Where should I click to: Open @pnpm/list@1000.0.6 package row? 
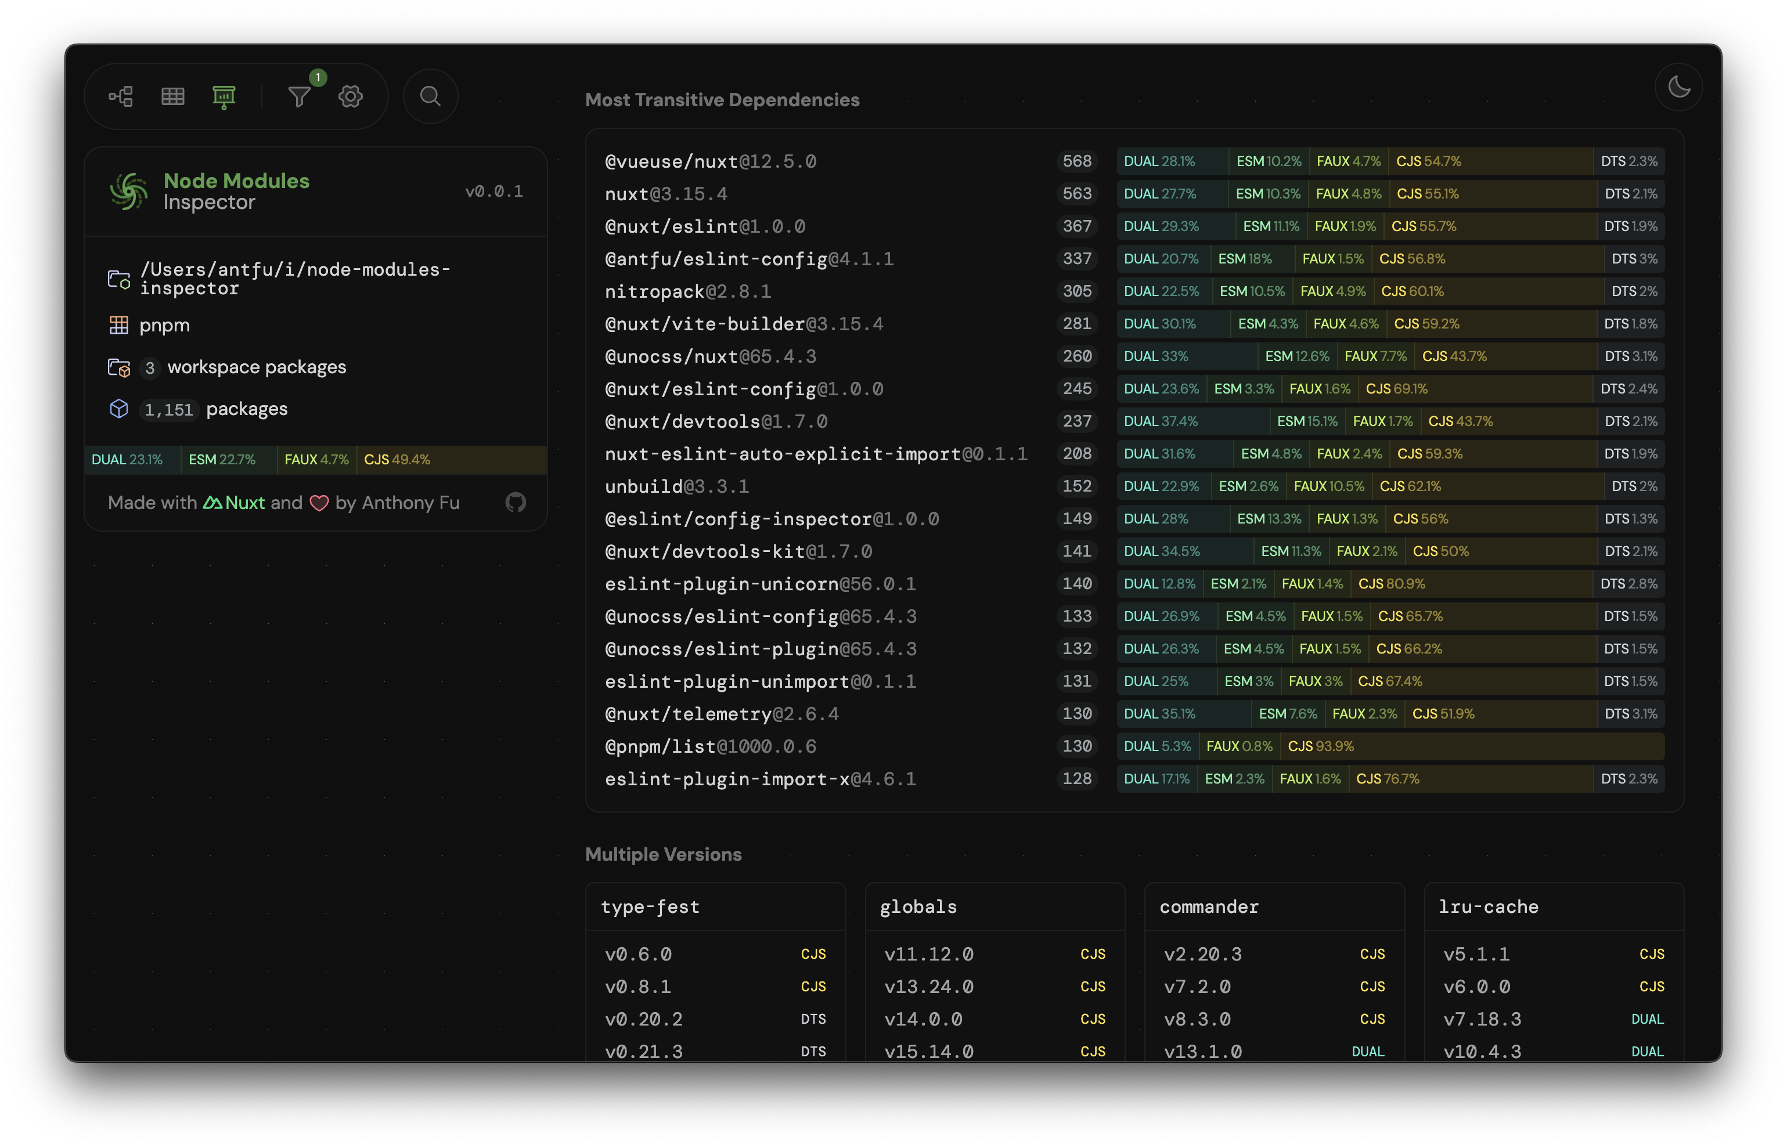(1134, 746)
